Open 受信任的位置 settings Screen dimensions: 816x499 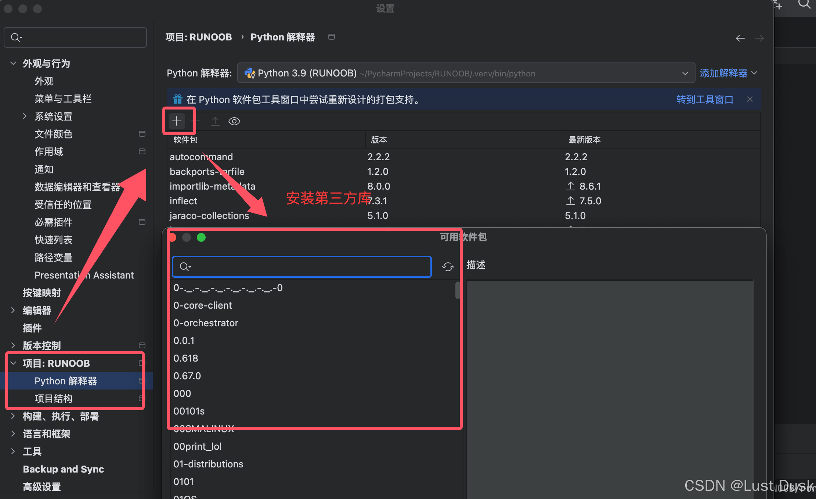tap(63, 204)
